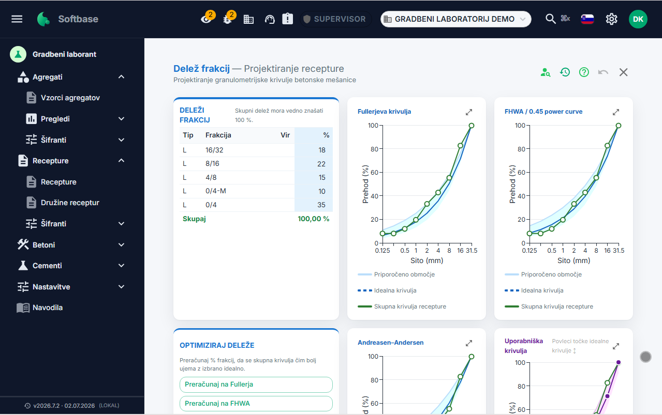Open Družine receptur menu item
662x415 pixels.
point(70,203)
